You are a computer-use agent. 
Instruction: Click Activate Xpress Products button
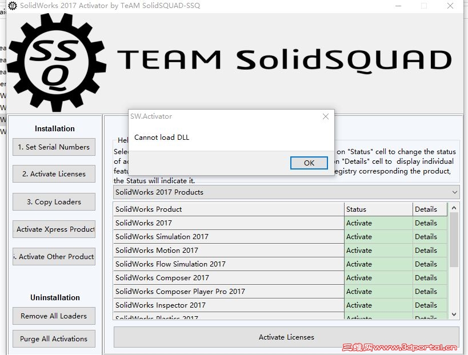click(x=54, y=229)
